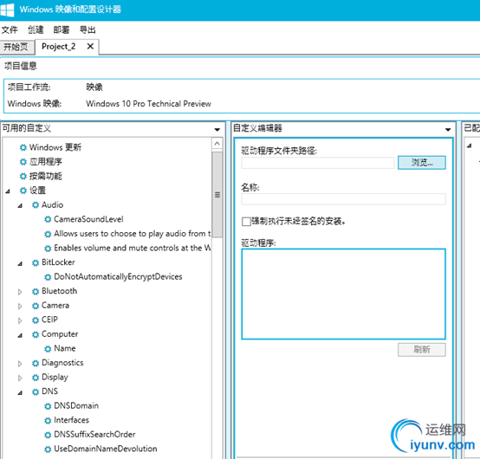Select DNSDomain tree item

pos(76,406)
